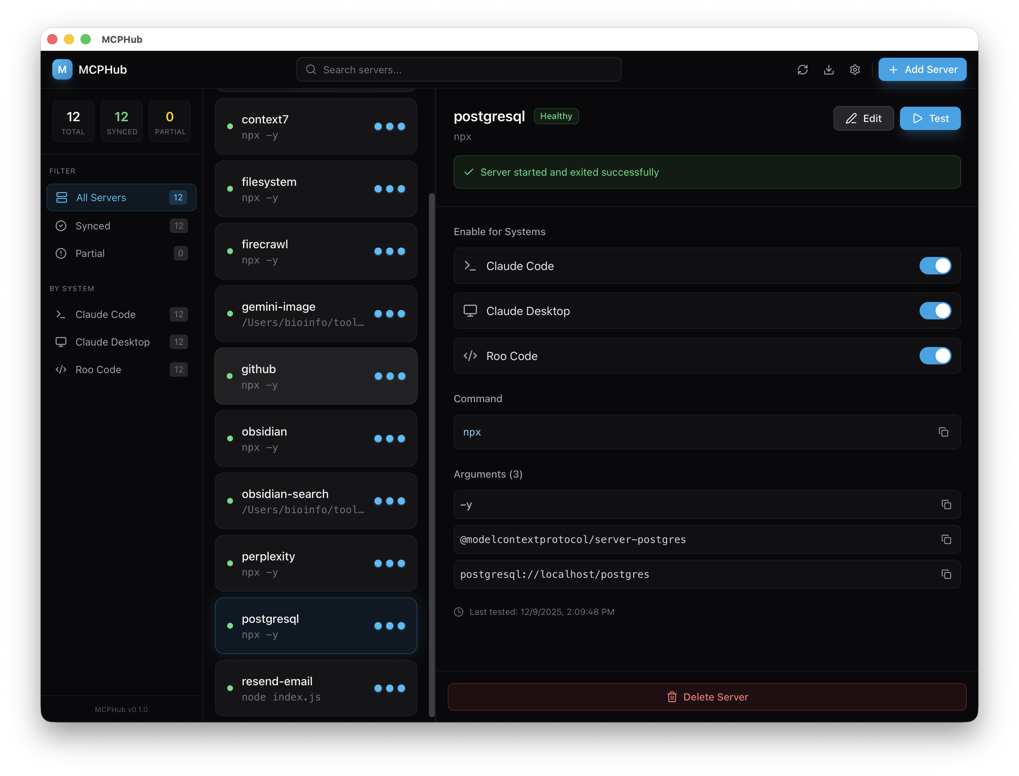The image size is (1019, 776).
Task: Open the options menu on the obsidian card
Action: click(390, 438)
